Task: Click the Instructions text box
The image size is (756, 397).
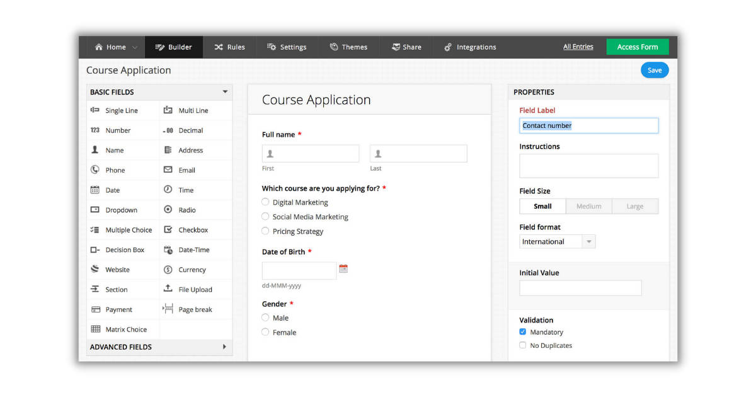Action: click(x=588, y=166)
